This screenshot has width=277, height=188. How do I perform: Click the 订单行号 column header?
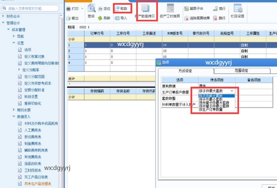(97, 33)
